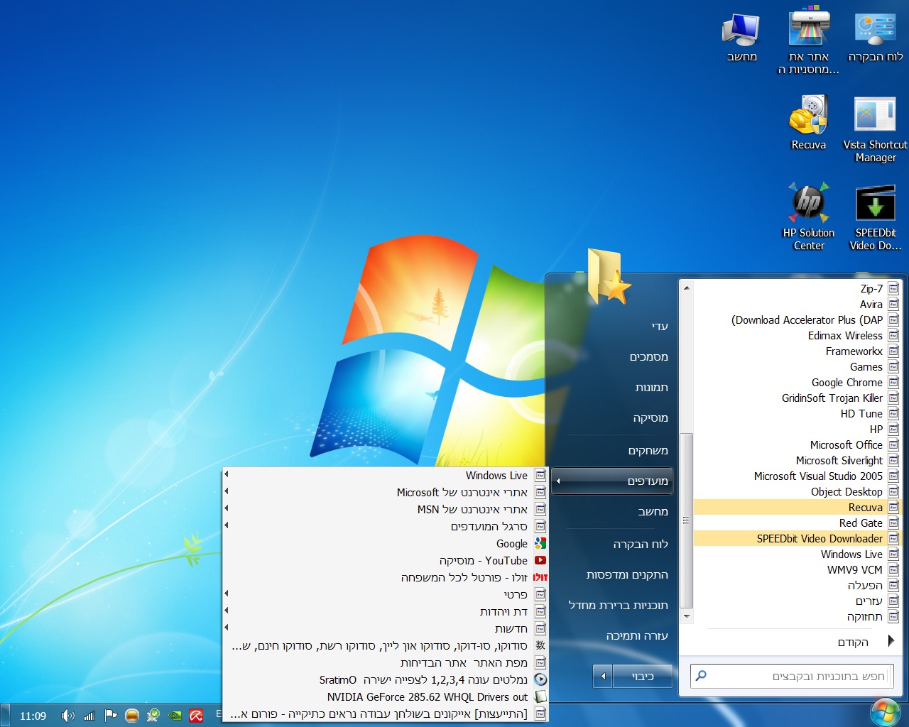Click the programs list scrollbar thumb
This screenshot has width=909, height=727.
(x=686, y=520)
